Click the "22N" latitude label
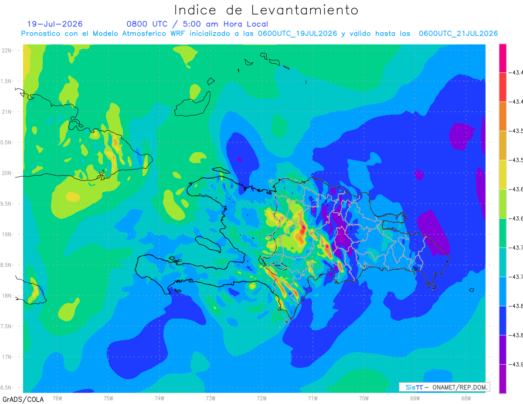The height and width of the screenshot is (404, 523). (7, 51)
